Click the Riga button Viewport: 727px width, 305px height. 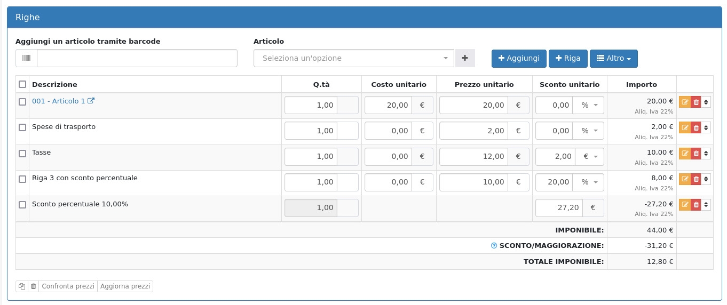point(568,58)
